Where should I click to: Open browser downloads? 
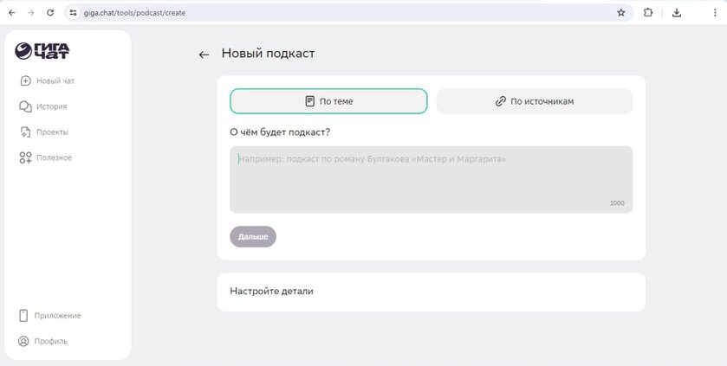tap(677, 13)
